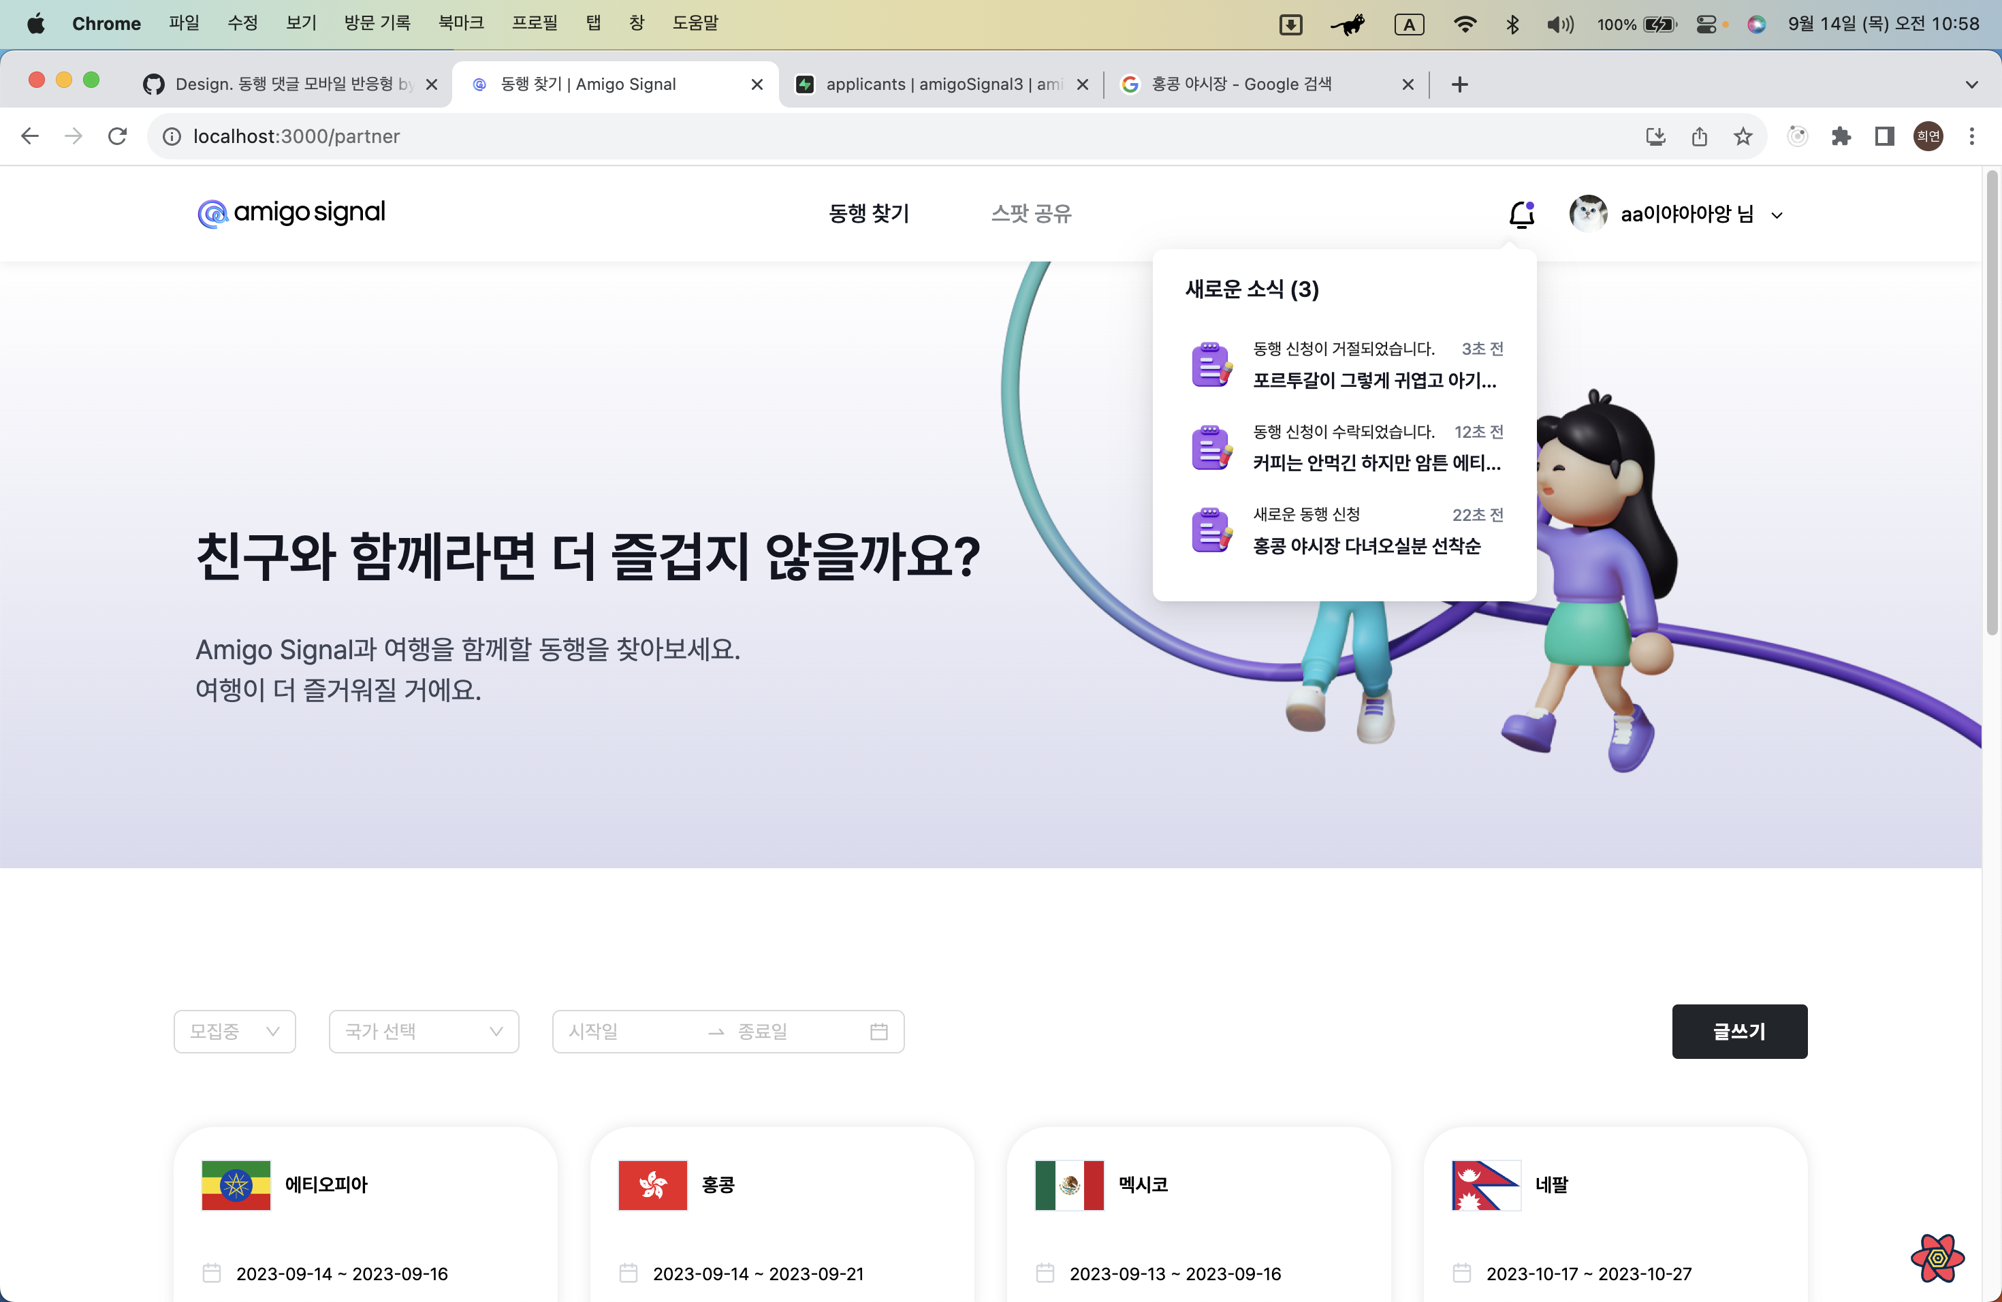Open calendar icon in date range field
This screenshot has width=2002, height=1302.
click(878, 1031)
